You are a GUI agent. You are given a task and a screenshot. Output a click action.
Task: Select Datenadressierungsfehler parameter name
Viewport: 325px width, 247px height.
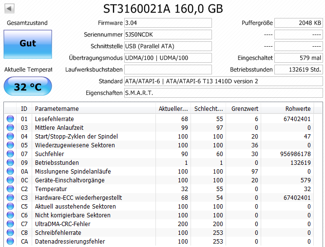click(70, 242)
